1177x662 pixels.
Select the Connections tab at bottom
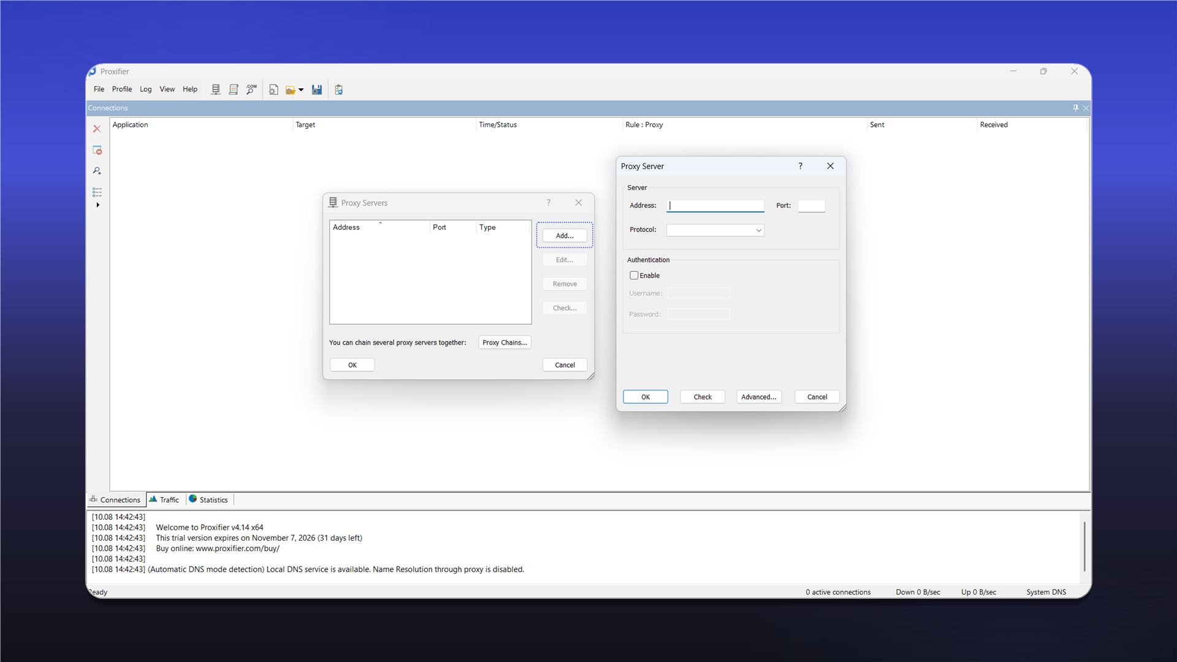click(x=115, y=500)
